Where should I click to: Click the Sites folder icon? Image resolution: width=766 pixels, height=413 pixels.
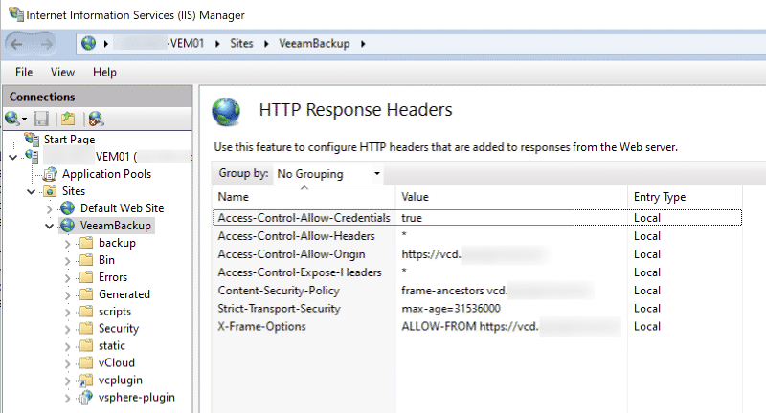pyautogui.click(x=50, y=191)
